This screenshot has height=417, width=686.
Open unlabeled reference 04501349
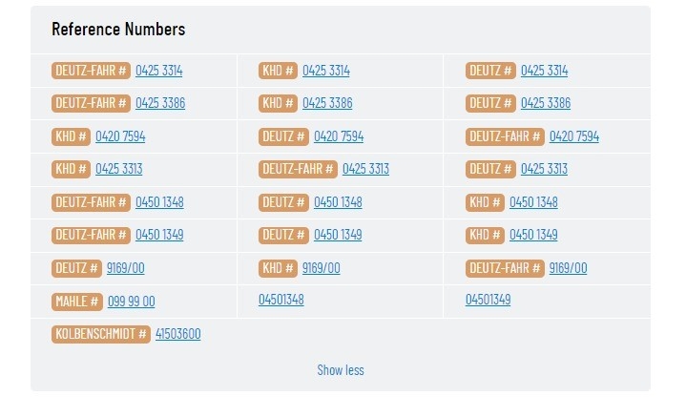tap(488, 300)
